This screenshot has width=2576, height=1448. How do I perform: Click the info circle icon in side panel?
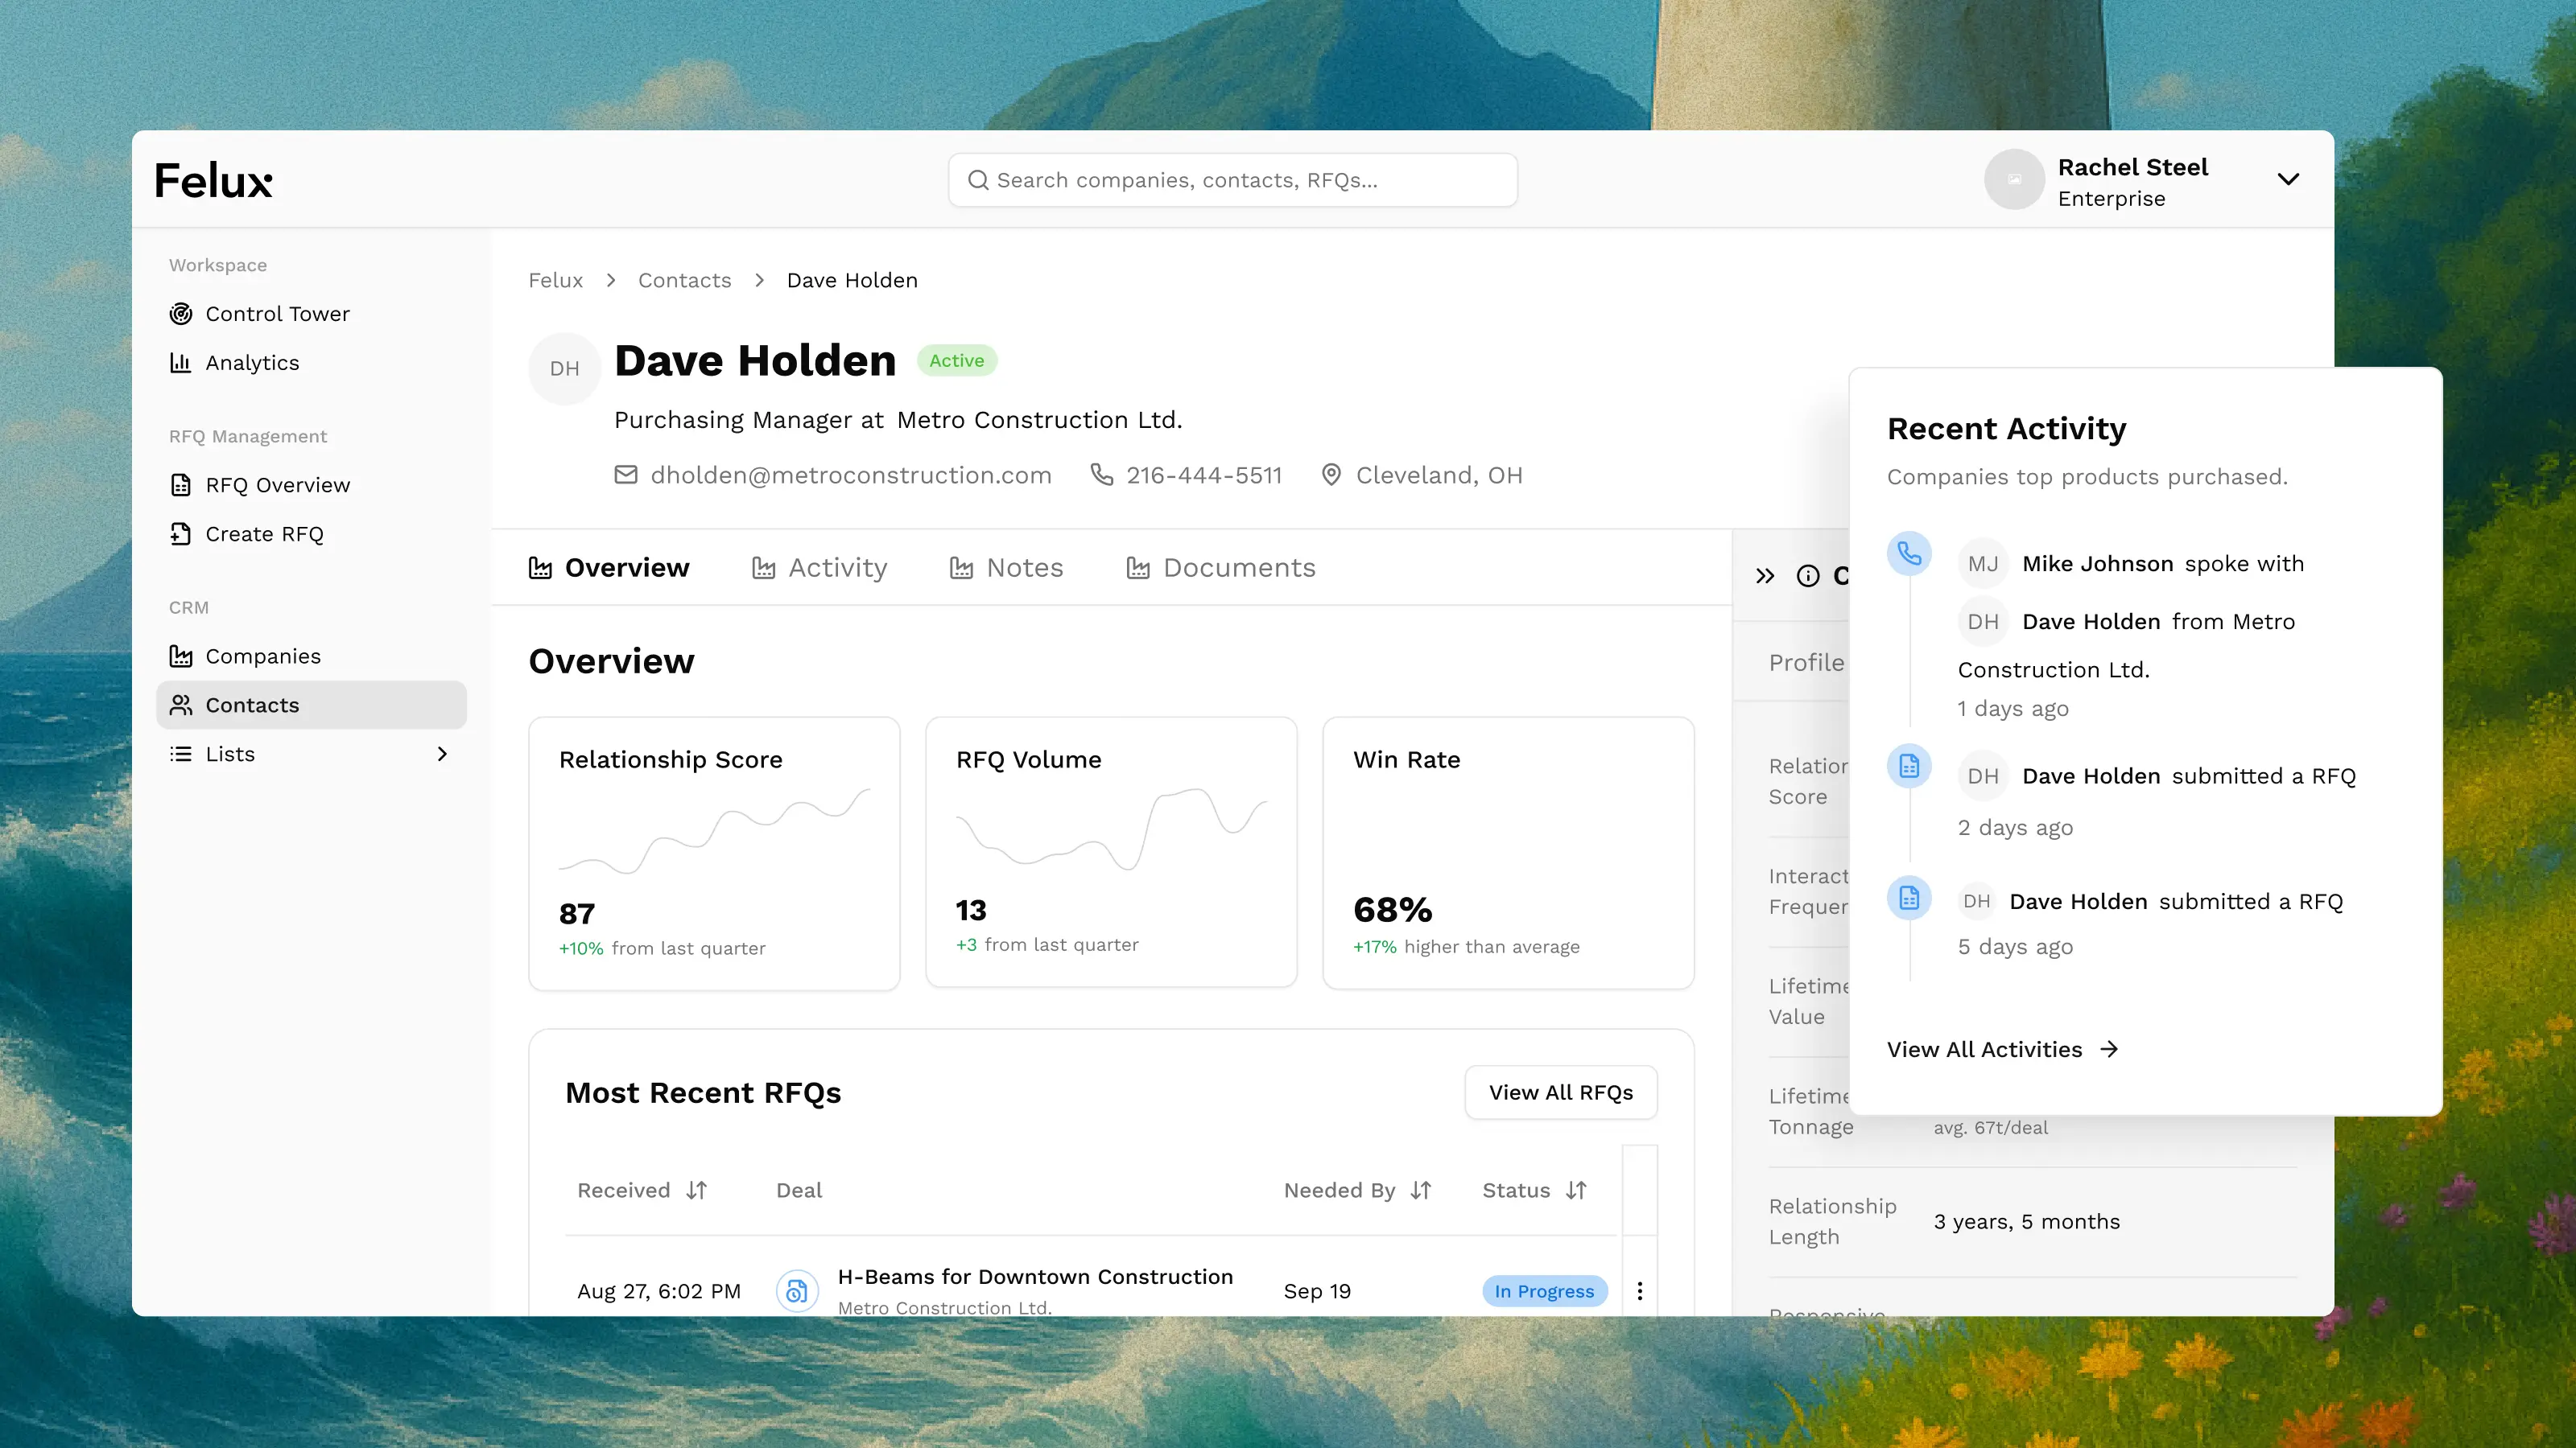(1808, 576)
